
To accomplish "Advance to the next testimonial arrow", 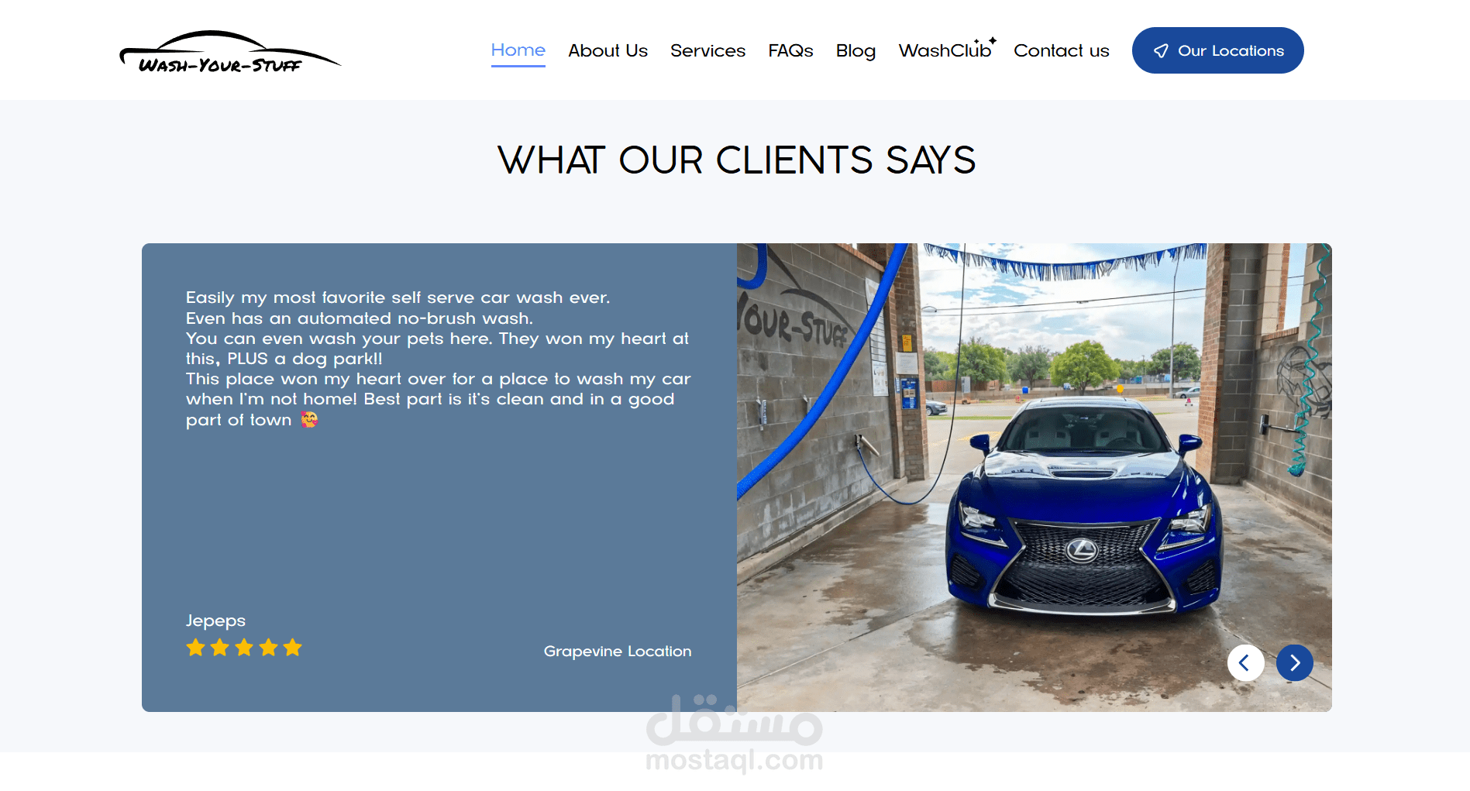I will click(1295, 663).
